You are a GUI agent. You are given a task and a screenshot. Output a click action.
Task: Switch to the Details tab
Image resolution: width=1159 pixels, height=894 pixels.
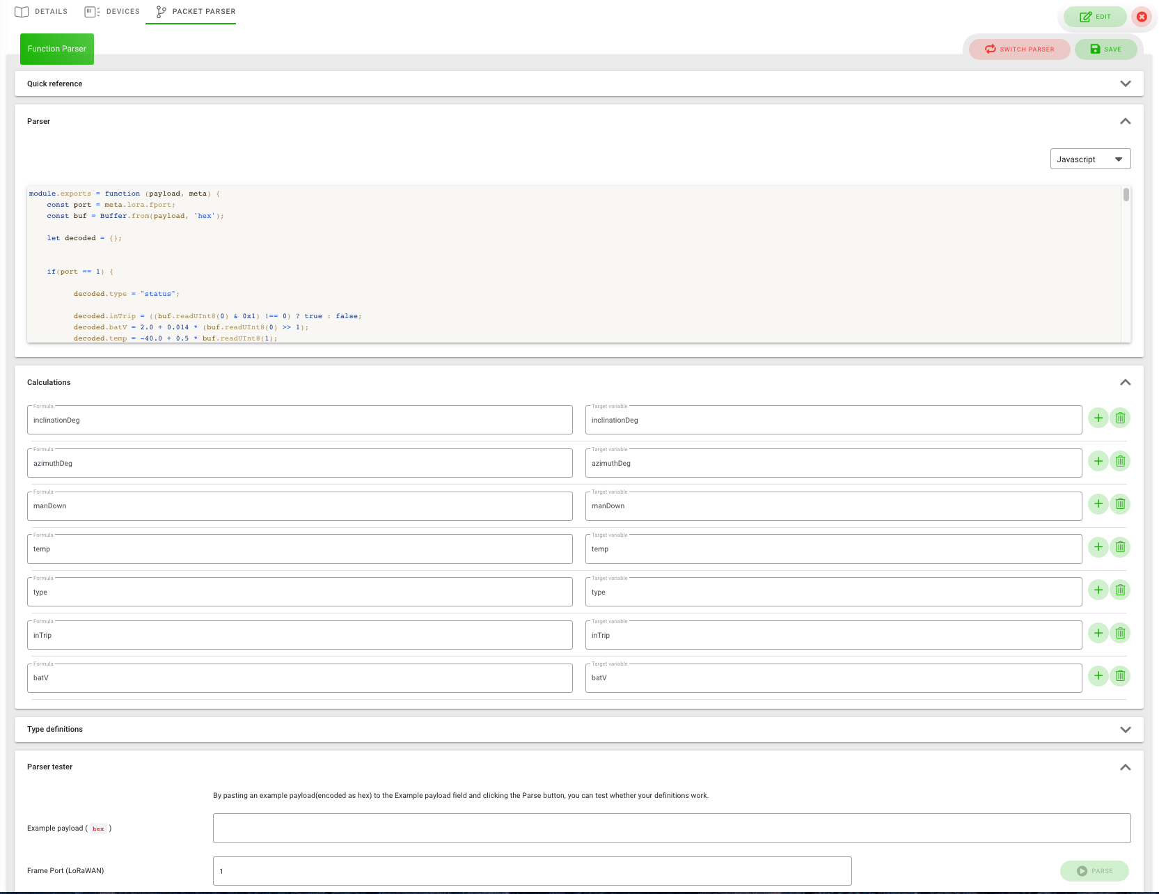pos(42,12)
